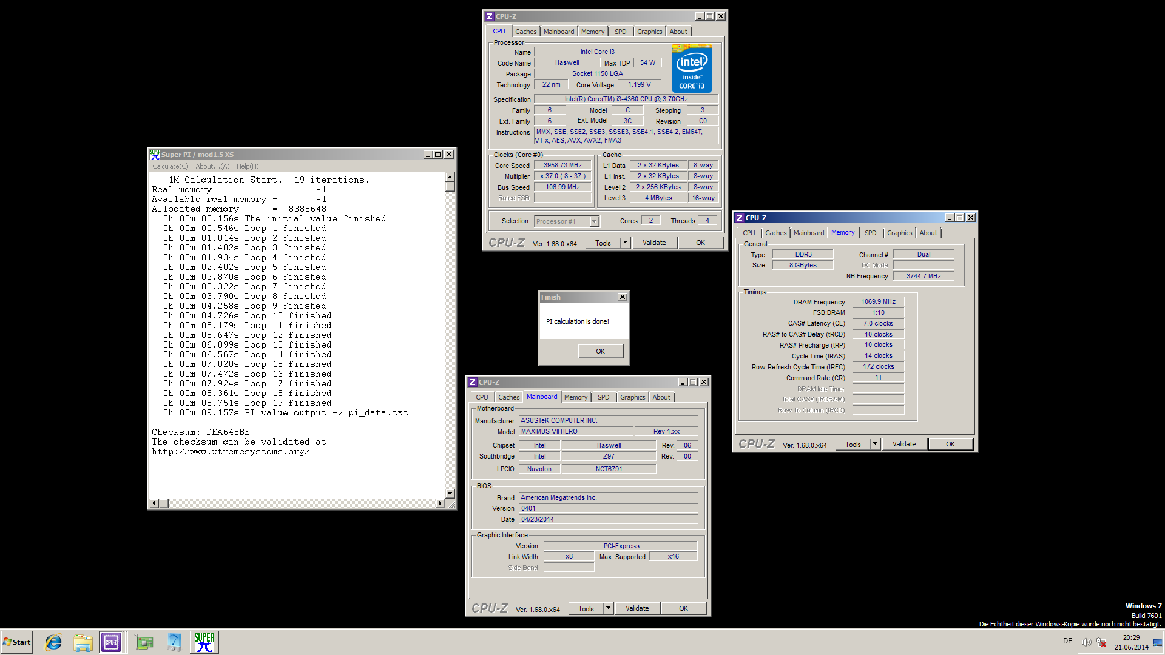Image resolution: width=1165 pixels, height=655 pixels.
Task: Click Super PI vertical scrollbar up arrow
Action: [450, 177]
